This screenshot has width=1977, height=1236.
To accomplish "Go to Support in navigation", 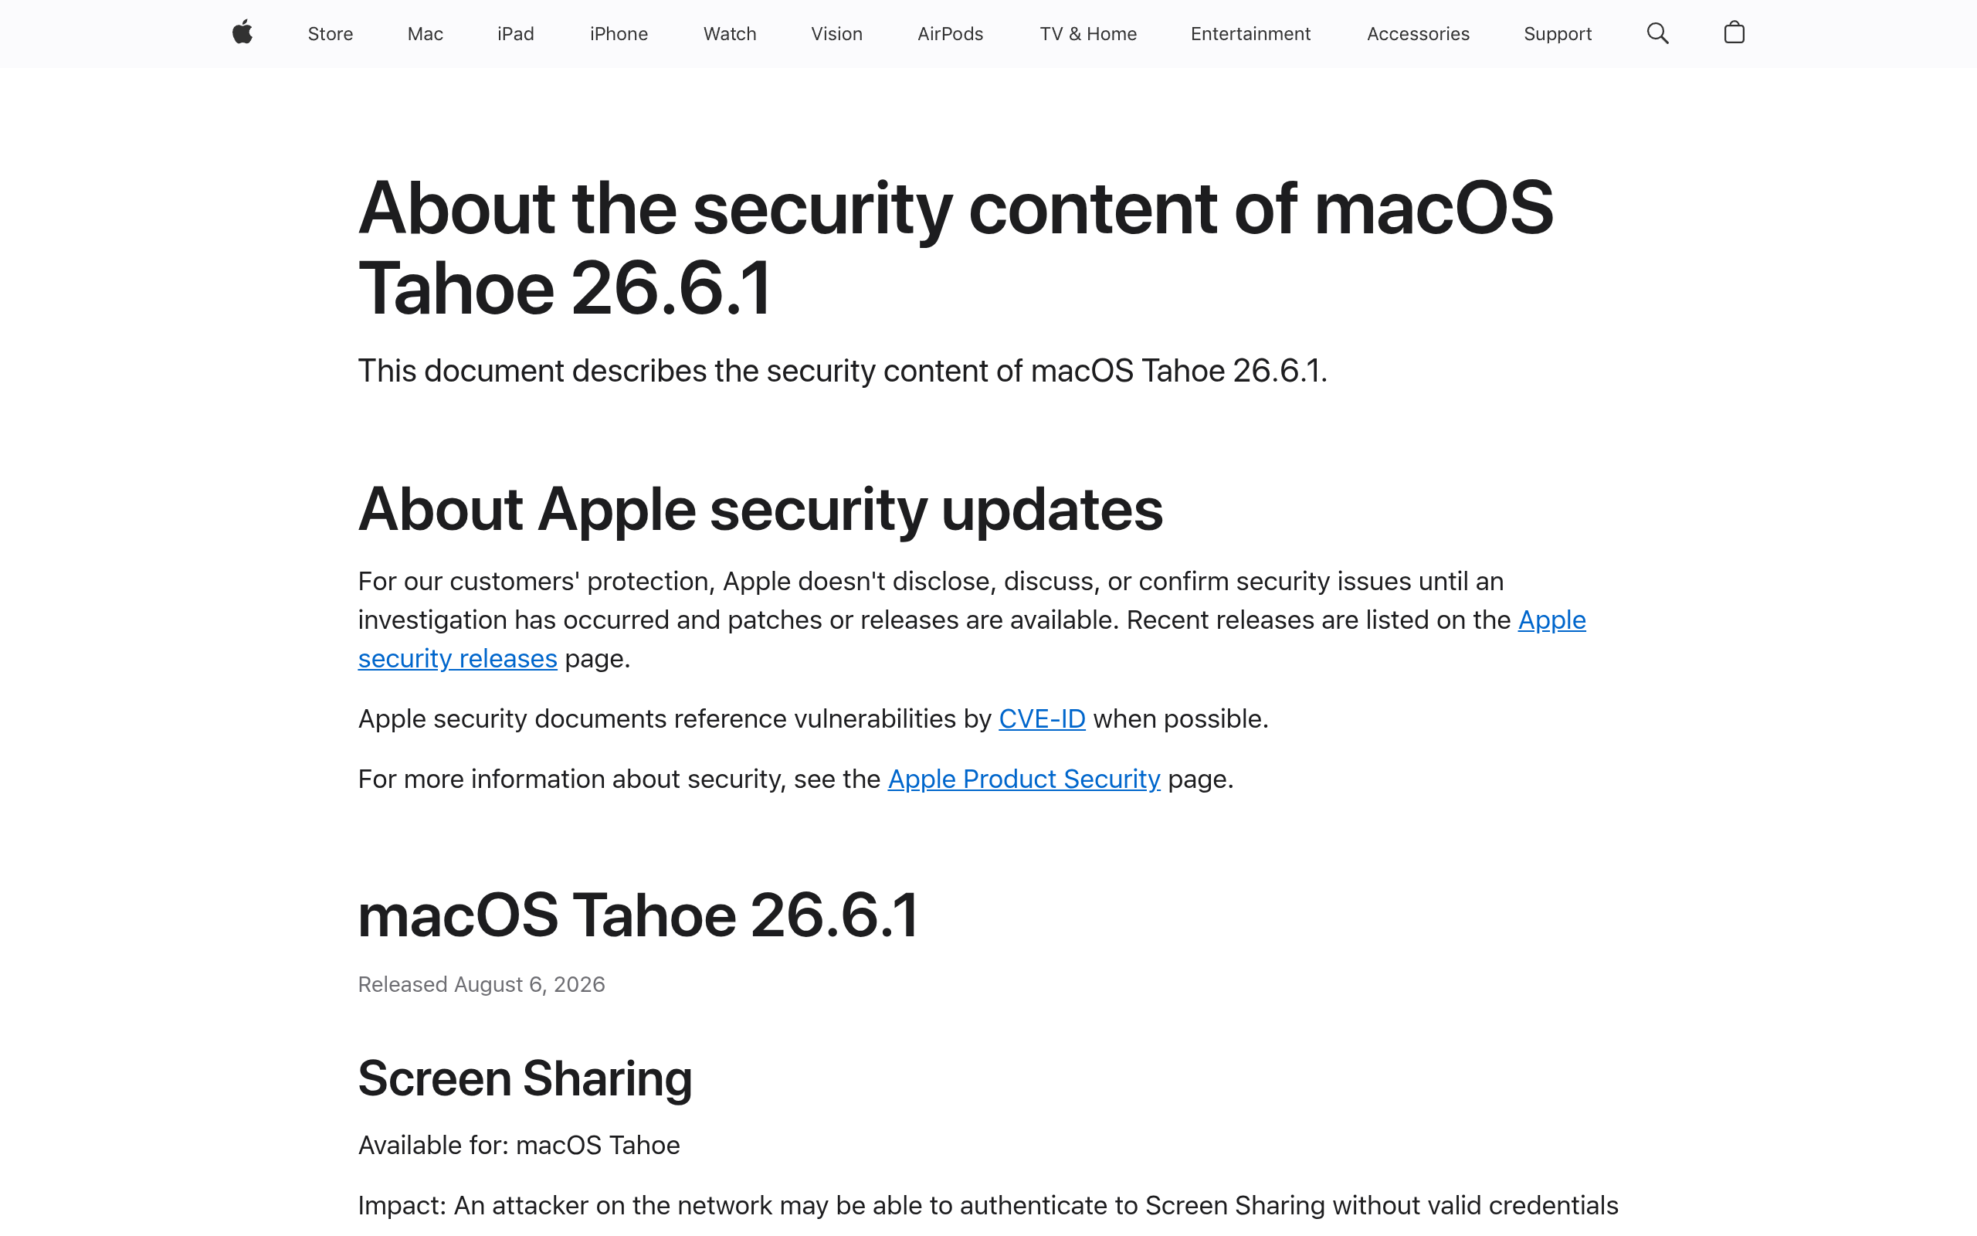I will click(x=1558, y=33).
